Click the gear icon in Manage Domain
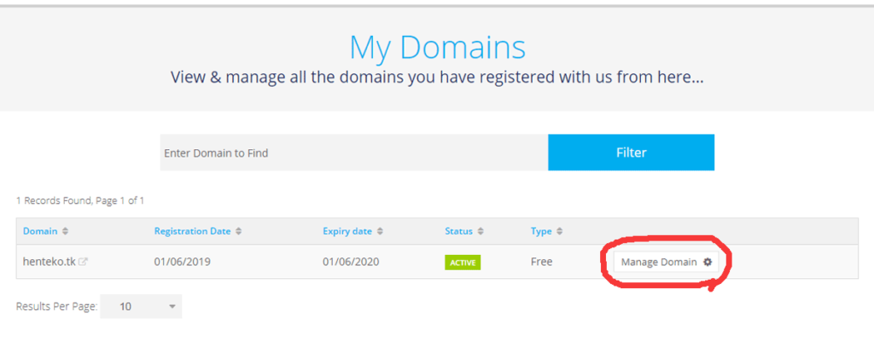The image size is (874, 364). tap(708, 262)
